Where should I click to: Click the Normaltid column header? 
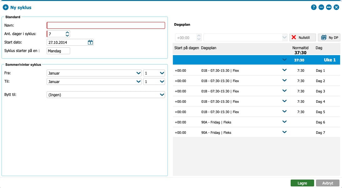click(x=300, y=48)
